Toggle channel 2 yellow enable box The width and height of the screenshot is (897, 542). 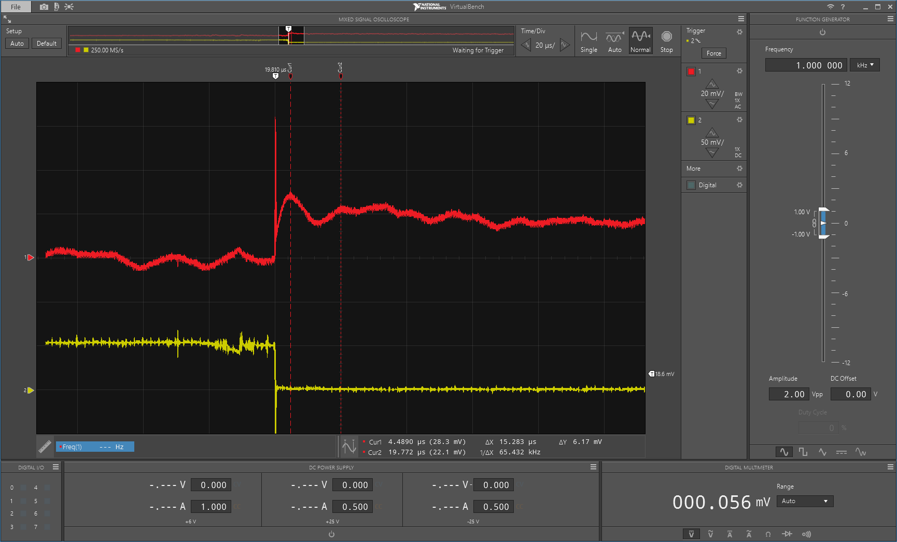[691, 120]
